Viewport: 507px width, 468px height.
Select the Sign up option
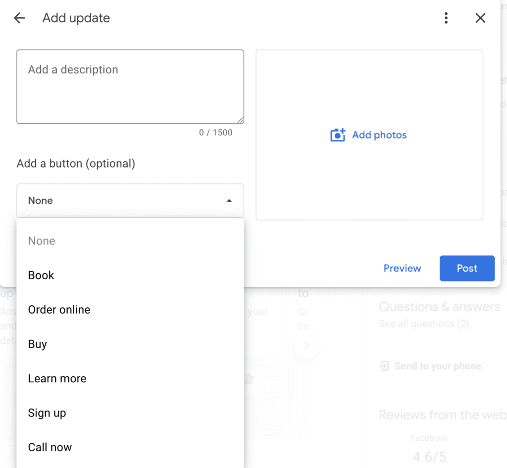(x=47, y=412)
